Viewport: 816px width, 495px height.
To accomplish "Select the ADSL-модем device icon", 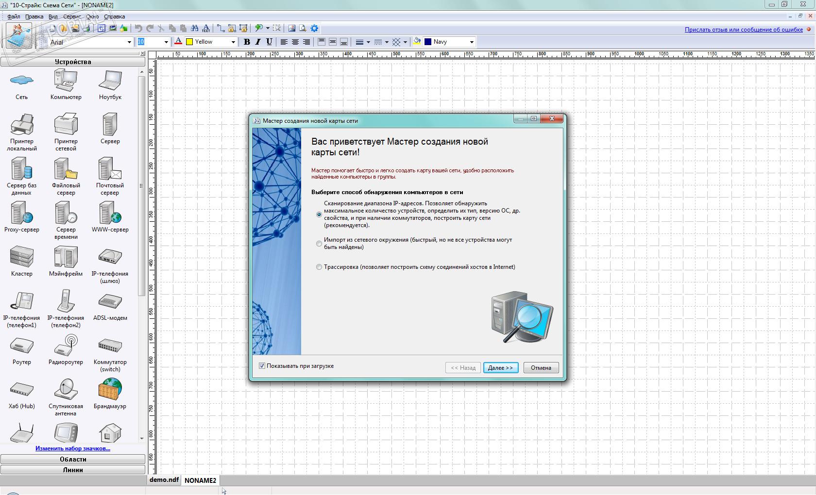I will (x=110, y=301).
